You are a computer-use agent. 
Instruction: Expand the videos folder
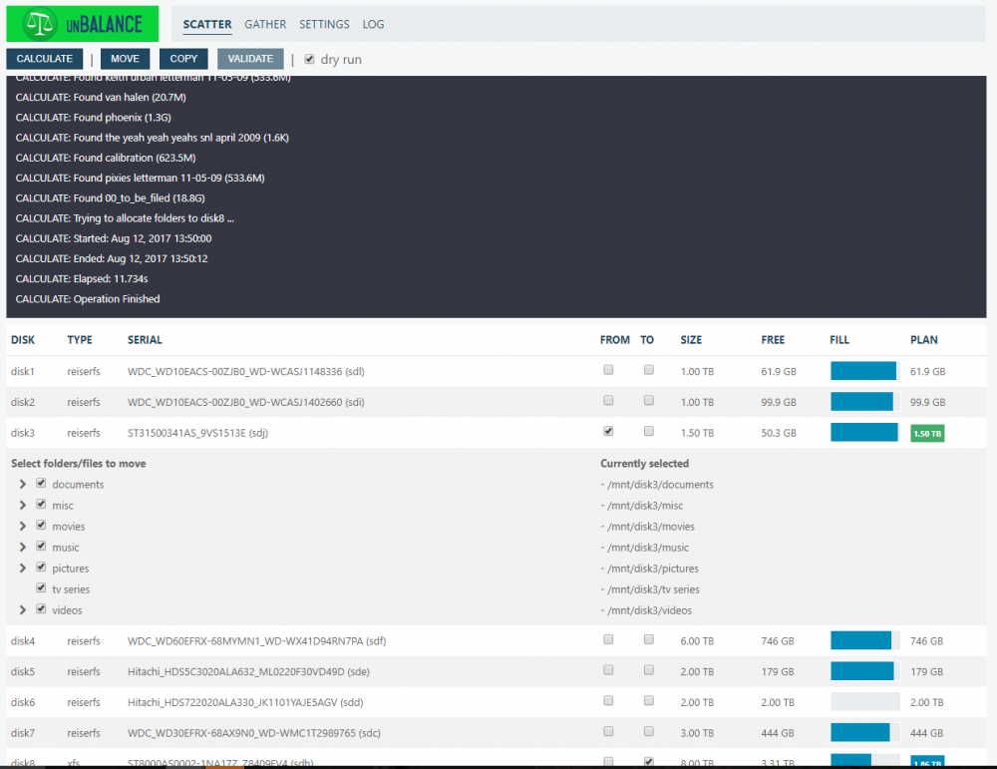[23, 610]
